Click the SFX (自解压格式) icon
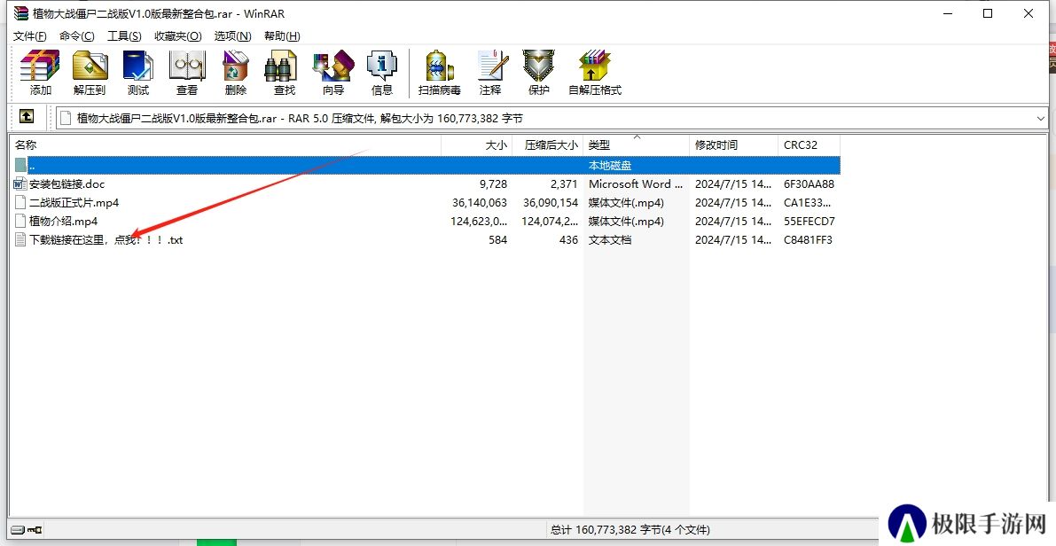Screen dimensions: 1056x546 point(595,72)
